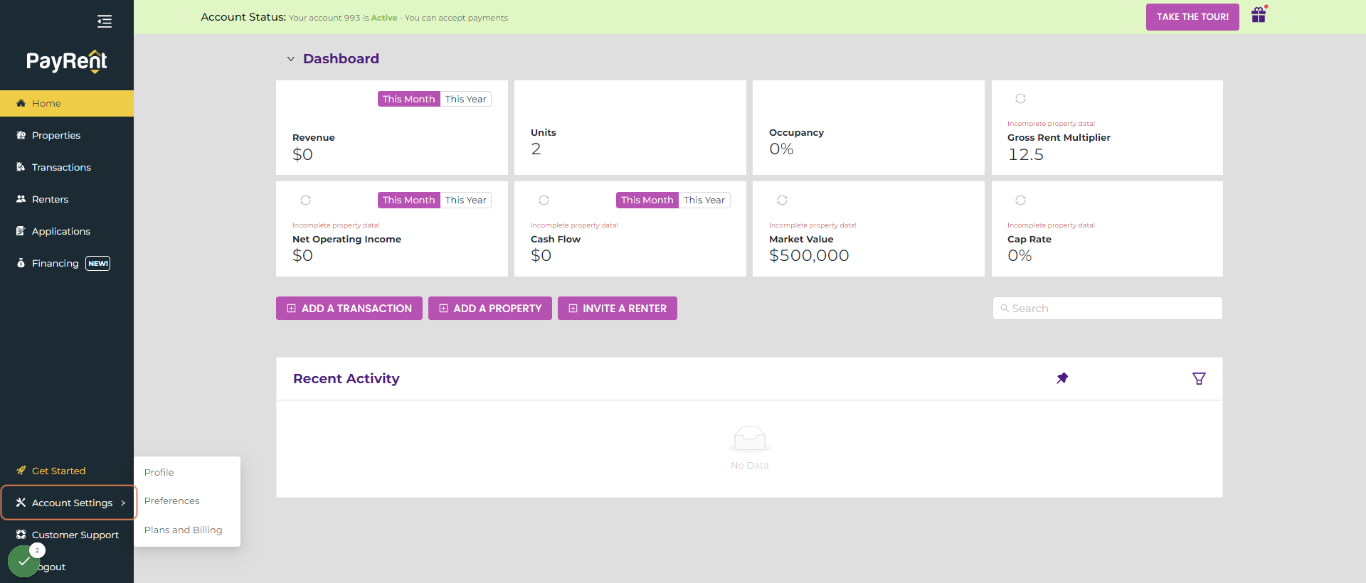
Task: Click ADD A TRANSACTION button
Action: coord(349,309)
